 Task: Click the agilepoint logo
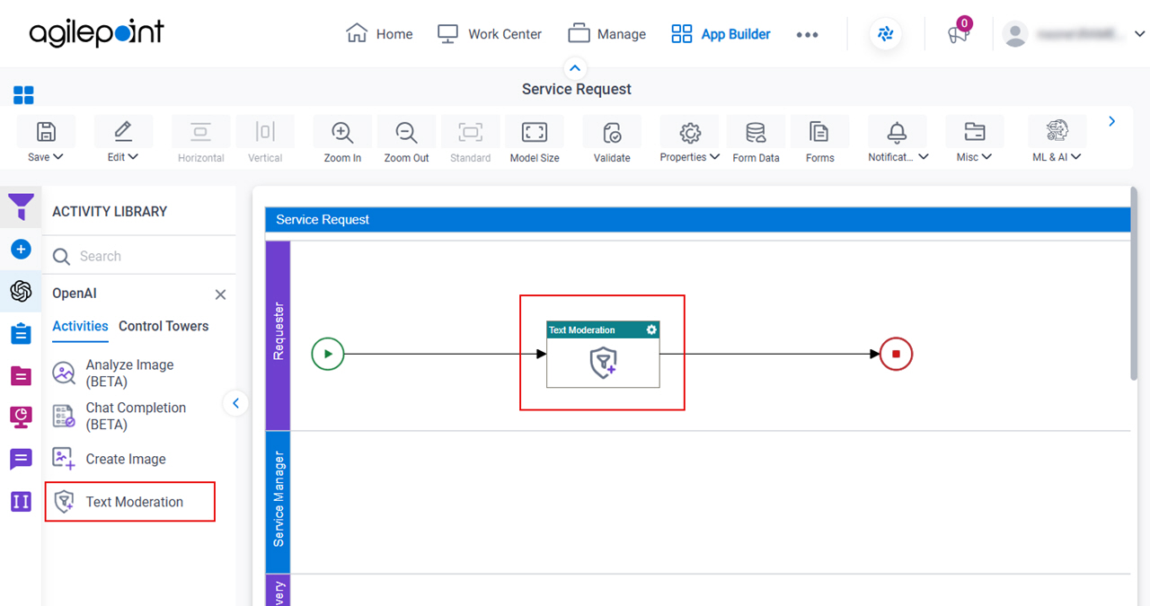[x=96, y=33]
